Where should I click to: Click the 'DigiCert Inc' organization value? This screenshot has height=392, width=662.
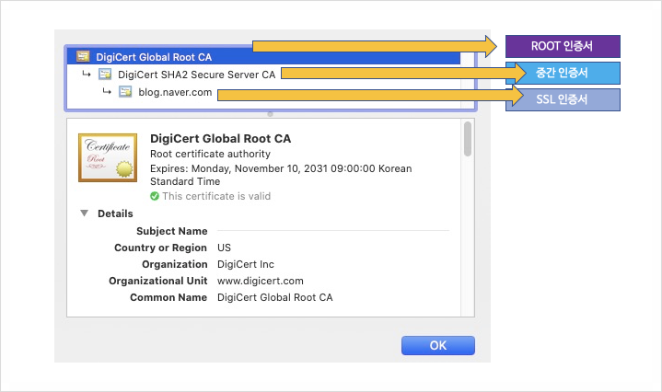[246, 265]
